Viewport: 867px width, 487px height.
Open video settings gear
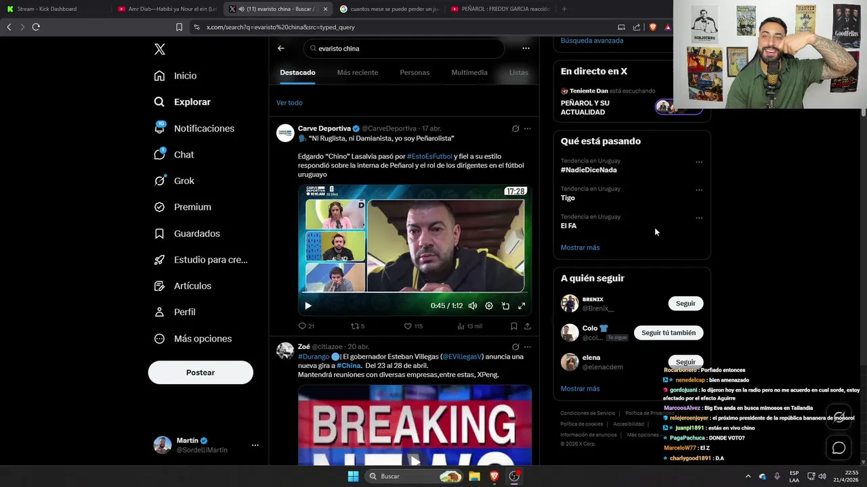489,306
